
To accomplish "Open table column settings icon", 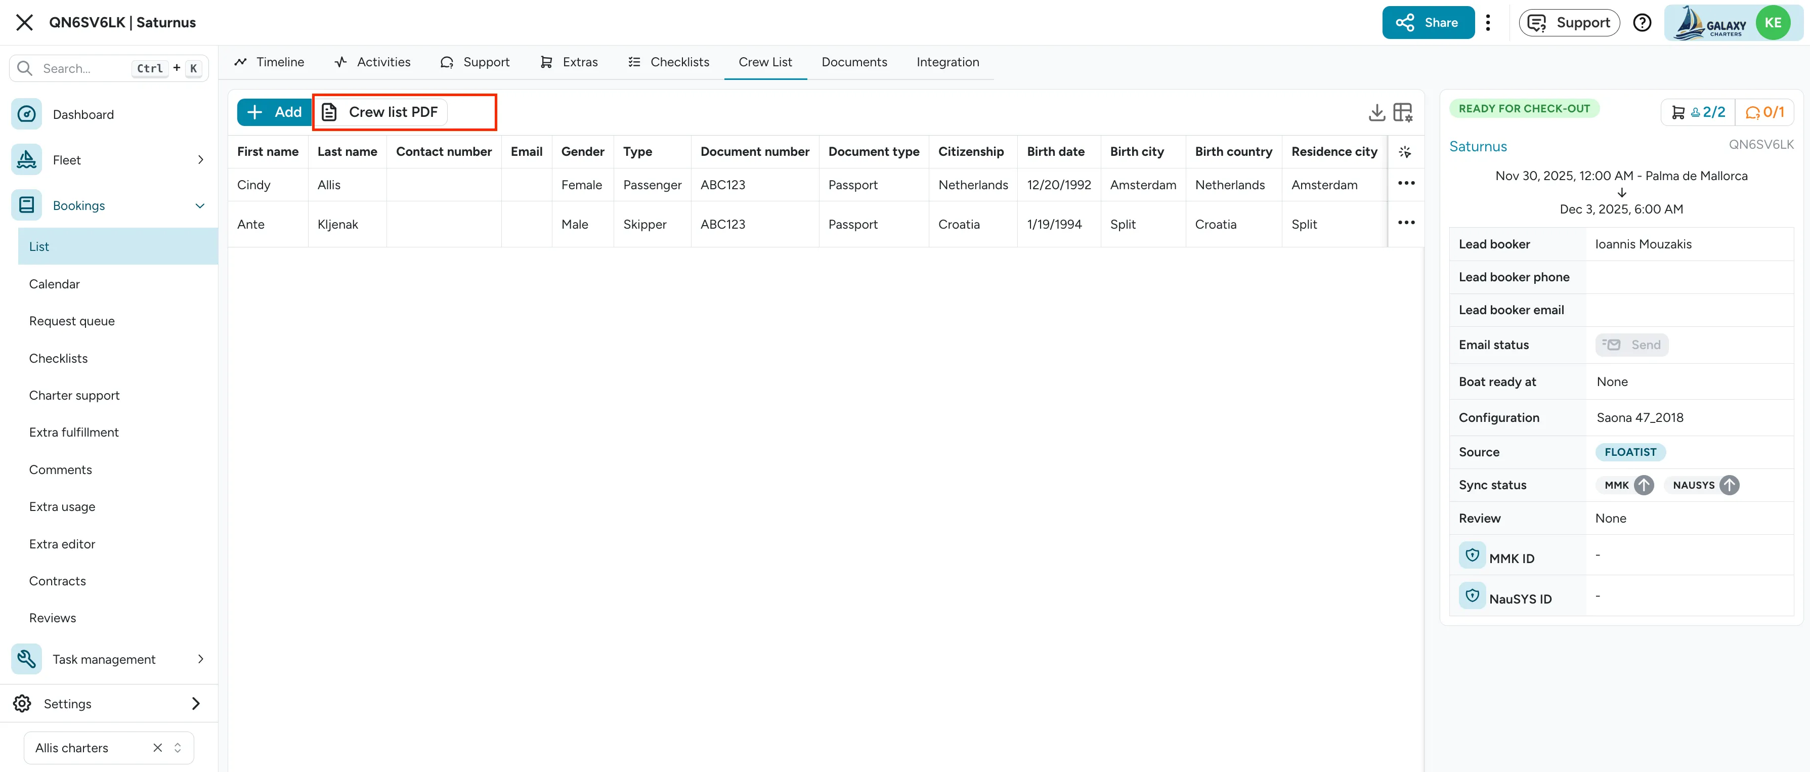I will [1403, 112].
